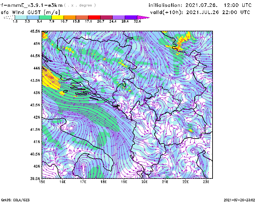Click the 45.5N latitude label
262x202 pixels.
click(x=35, y=31)
